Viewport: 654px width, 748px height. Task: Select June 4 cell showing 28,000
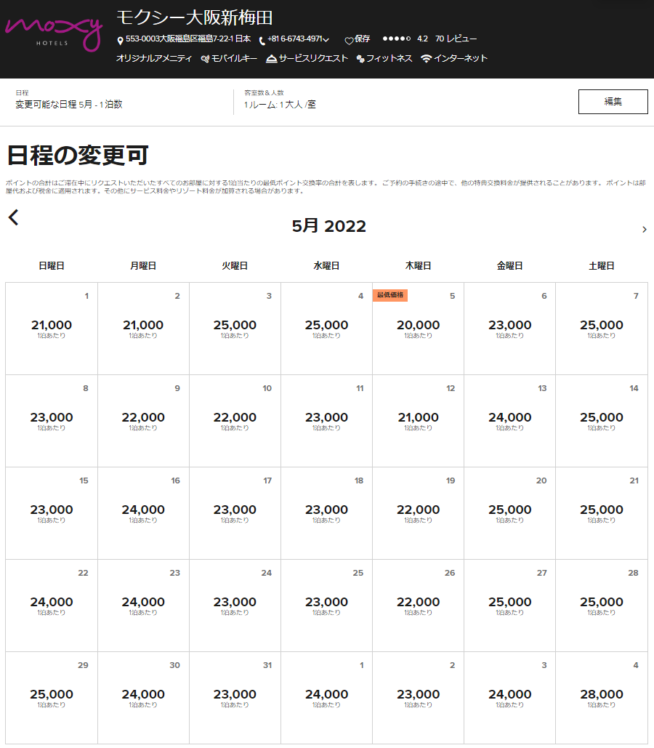click(x=601, y=698)
